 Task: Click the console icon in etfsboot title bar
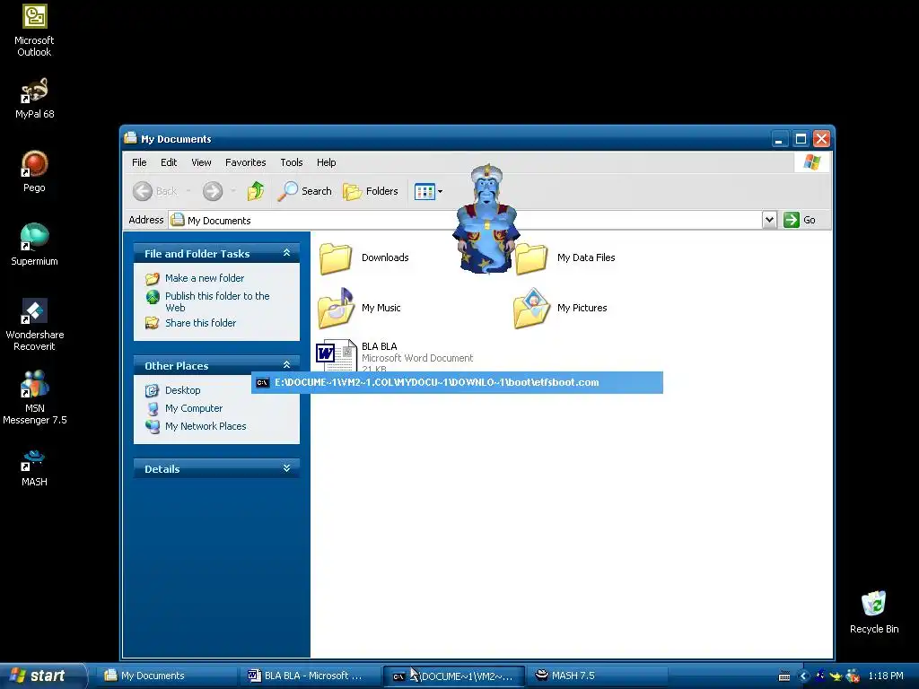coord(263,382)
